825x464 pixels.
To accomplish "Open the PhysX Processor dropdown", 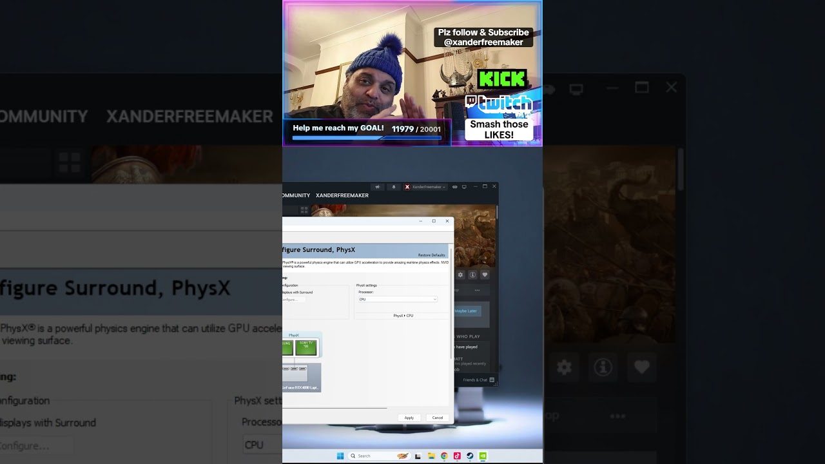I will point(398,299).
